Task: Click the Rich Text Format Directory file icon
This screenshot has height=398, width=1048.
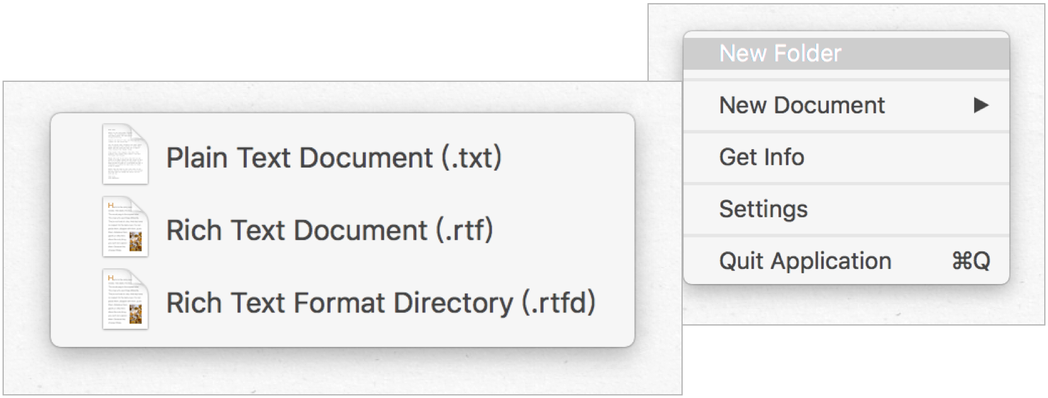Action: pyautogui.click(x=125, y=299)
